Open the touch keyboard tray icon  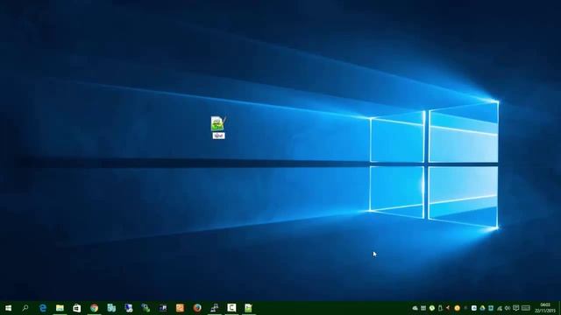[526, 308]
